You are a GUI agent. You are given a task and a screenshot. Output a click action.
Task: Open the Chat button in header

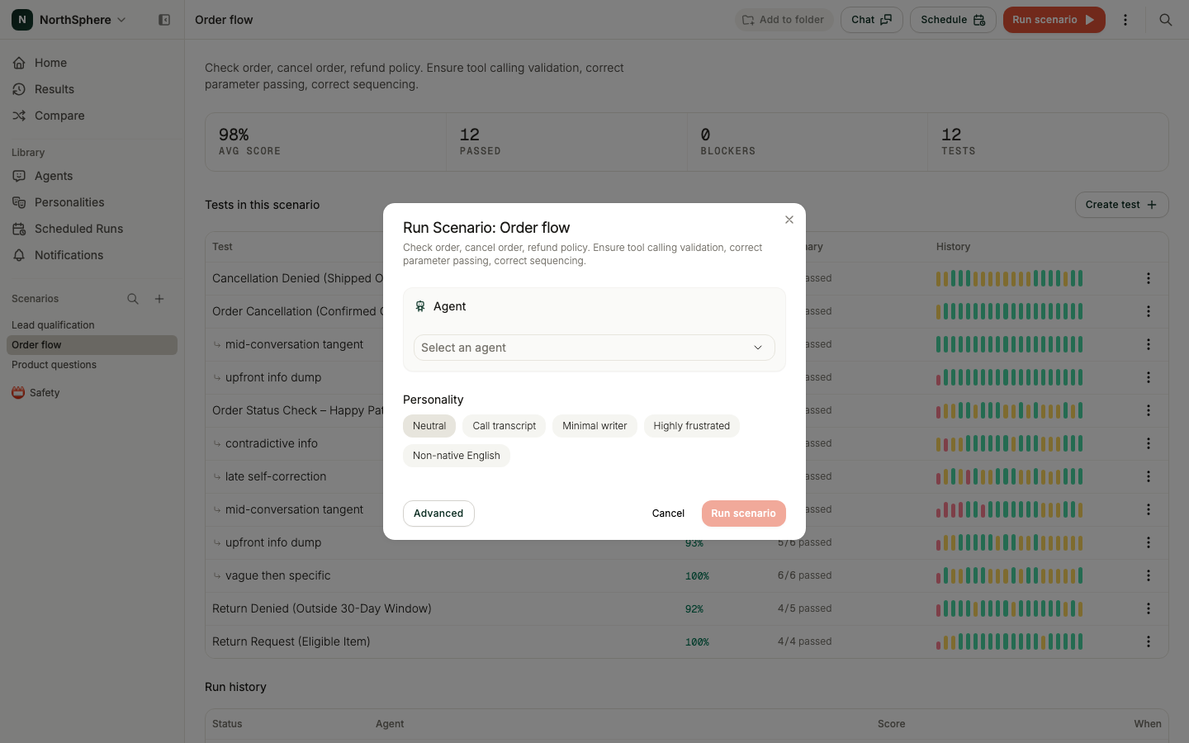click(x=872, y=20)
